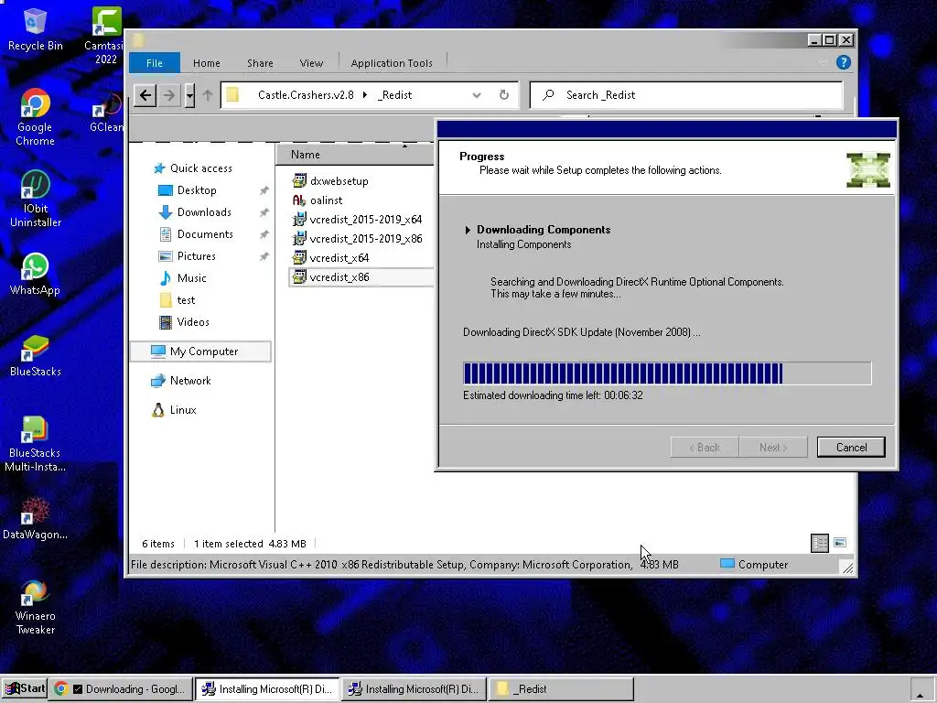Select the vcredist_2015-2019_x86 file
This screenshot has height=703, width=937.
tap(357, 239)
